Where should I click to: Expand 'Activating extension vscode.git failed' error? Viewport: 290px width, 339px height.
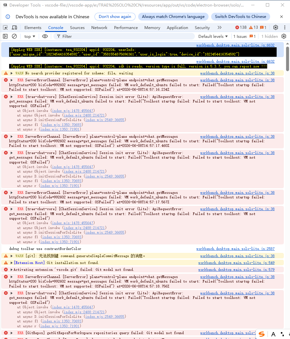(x=12, y=270)
